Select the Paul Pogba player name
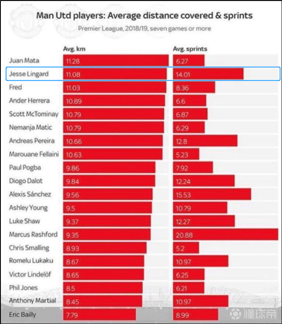Viewport: 282px width, 324px height. 25,167
